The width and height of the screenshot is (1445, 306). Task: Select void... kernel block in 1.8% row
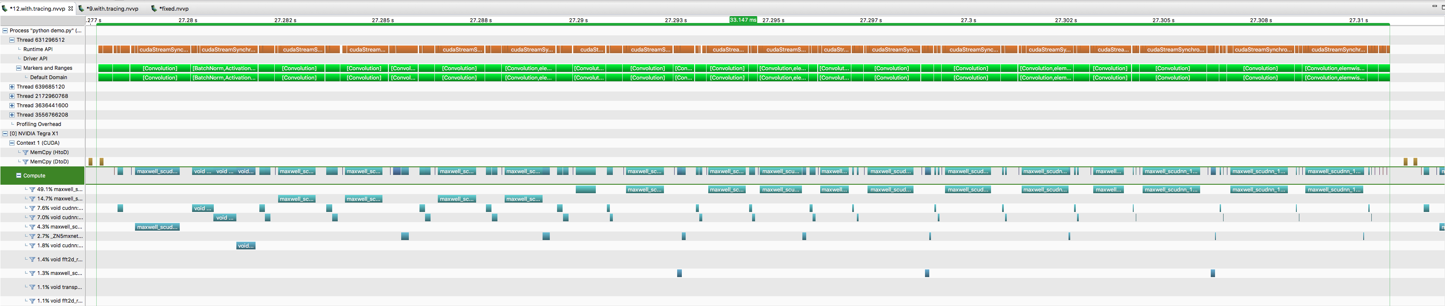click(x=246, y=246)
